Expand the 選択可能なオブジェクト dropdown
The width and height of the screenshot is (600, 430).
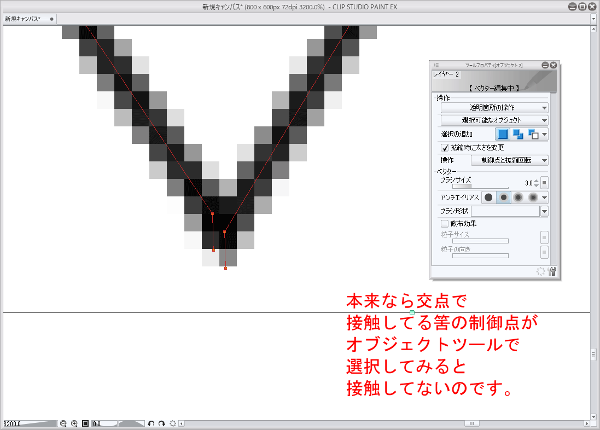(x=494, y=120)
